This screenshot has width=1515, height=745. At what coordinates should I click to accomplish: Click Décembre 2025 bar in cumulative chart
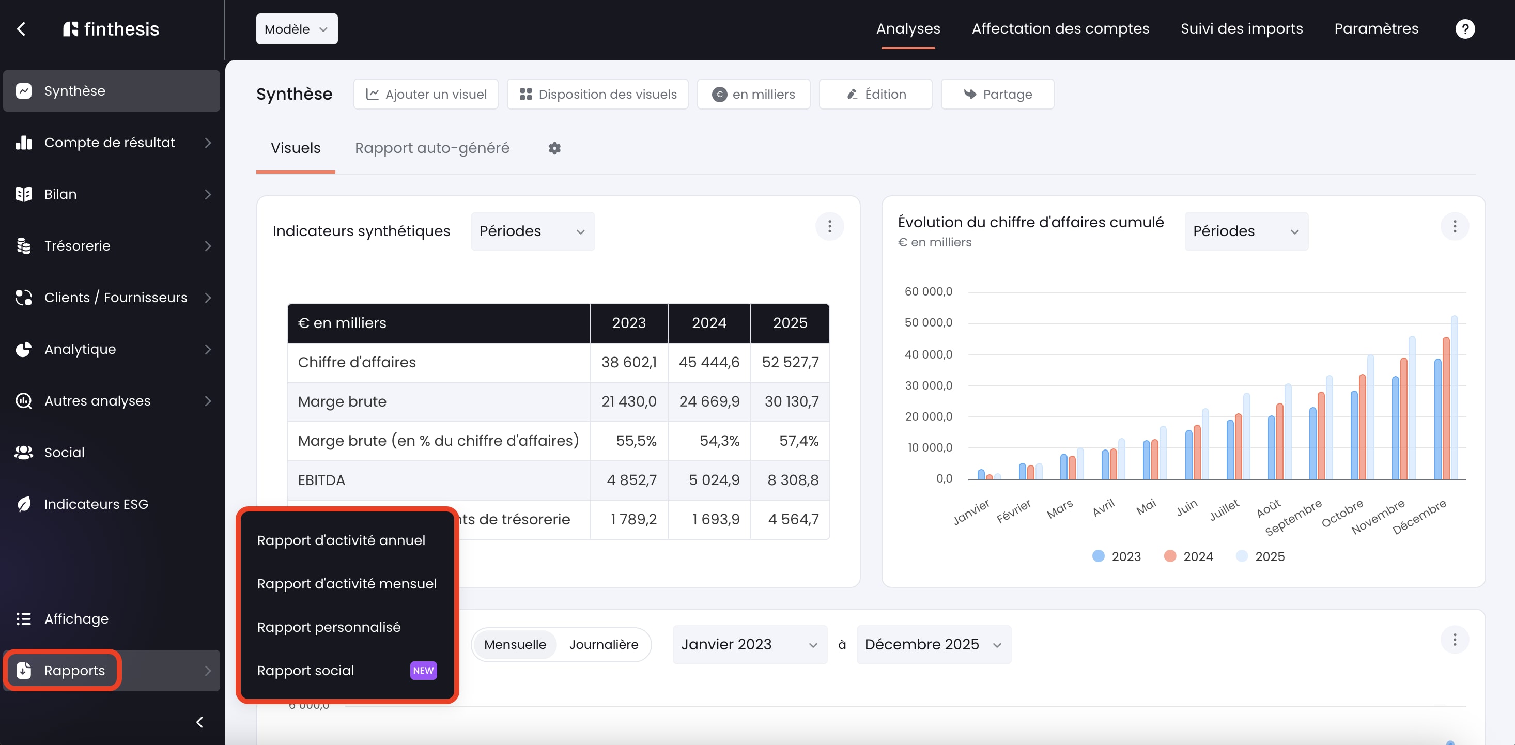click(x=1455, y=398)
